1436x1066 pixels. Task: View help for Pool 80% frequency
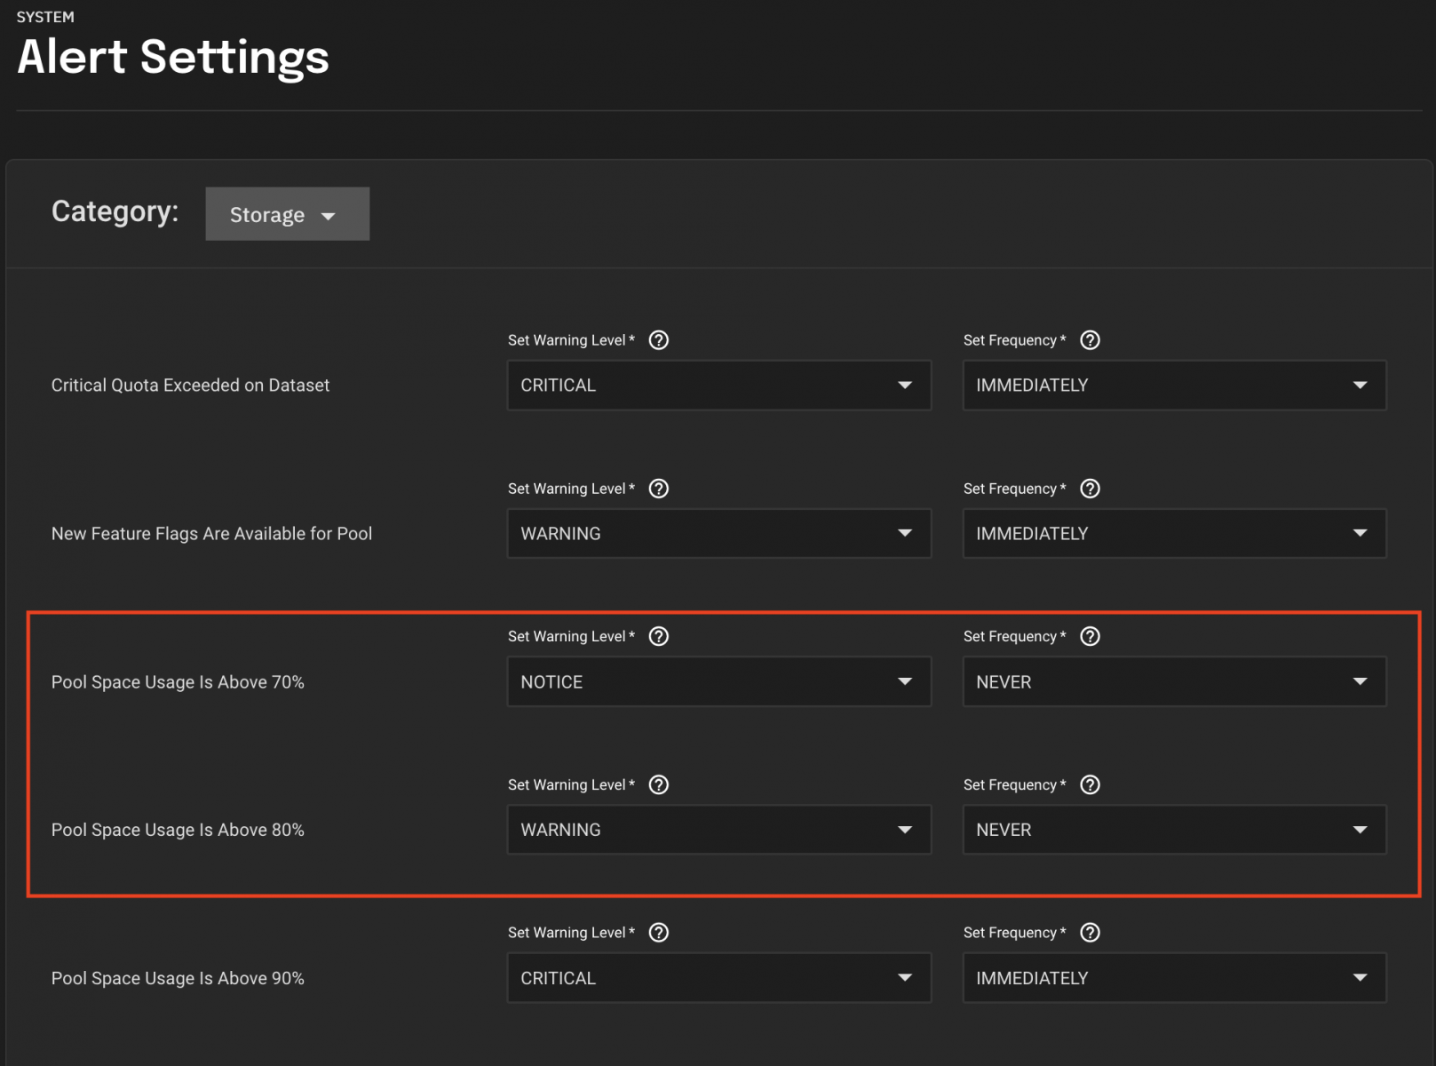tap(1090, 785)
